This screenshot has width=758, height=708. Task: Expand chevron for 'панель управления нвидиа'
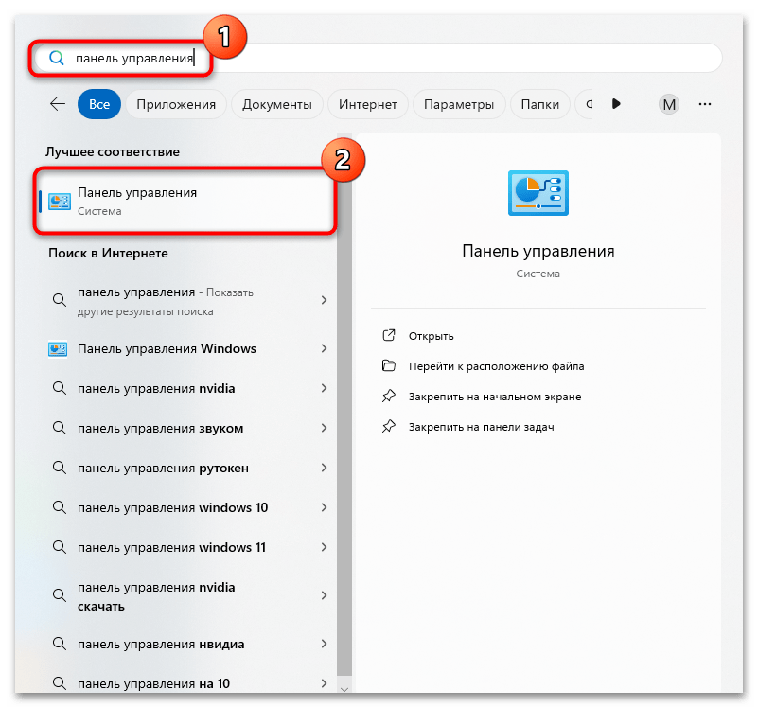pyautogui.click(x=324, y=644)
